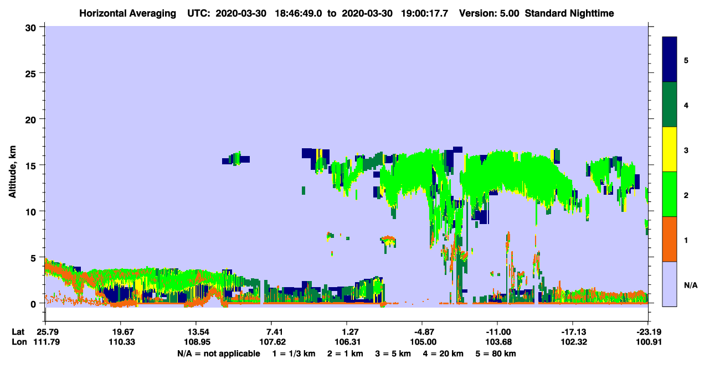The height and width of the screenshot is (369, 720).
Task: Click the orange level 1 colorbar segment
Action: click(x=670, y=239)
